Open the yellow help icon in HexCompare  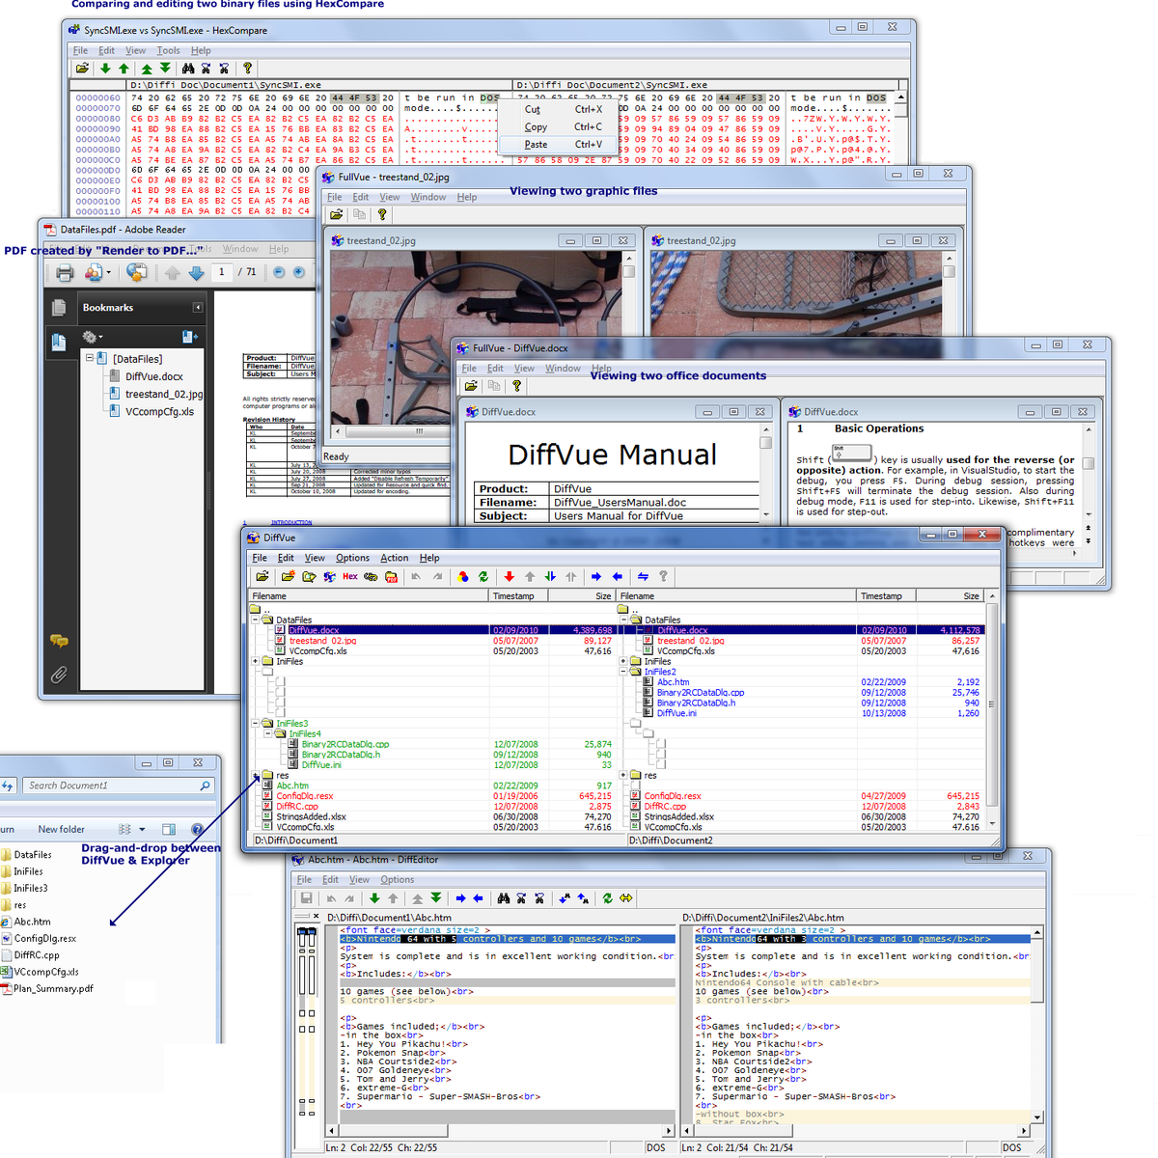tap(247, 69)
